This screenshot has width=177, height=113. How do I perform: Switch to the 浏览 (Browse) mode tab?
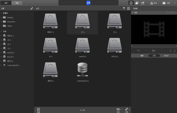click(6, 3)
